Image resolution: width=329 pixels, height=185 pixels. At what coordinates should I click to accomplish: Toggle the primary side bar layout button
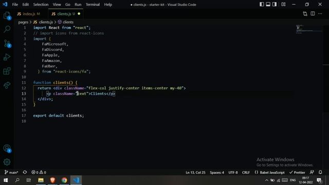[262, 4]
